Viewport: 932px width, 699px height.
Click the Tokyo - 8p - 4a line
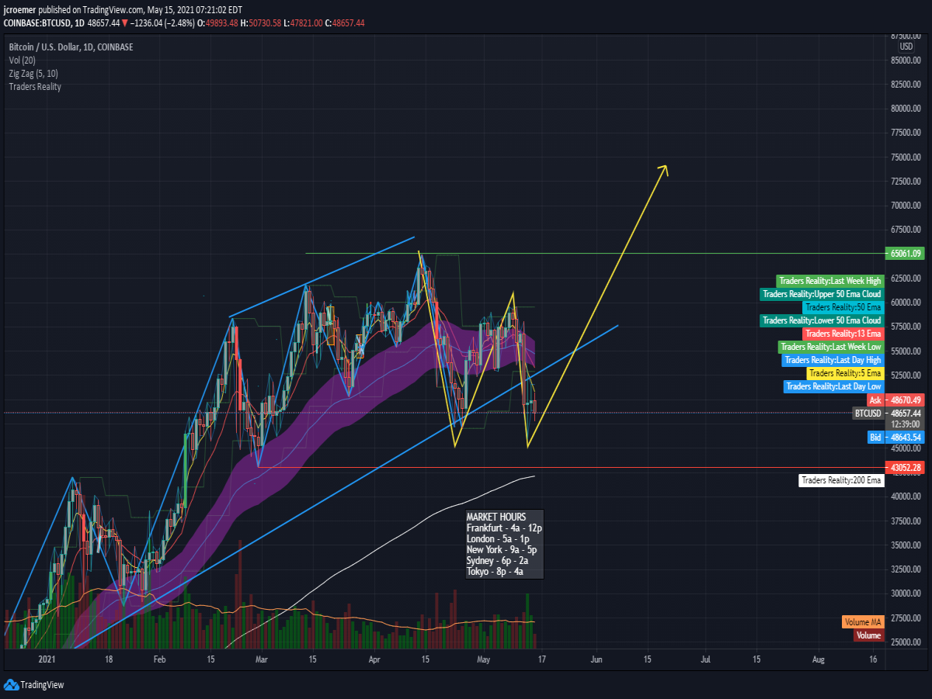pos(496,572)
